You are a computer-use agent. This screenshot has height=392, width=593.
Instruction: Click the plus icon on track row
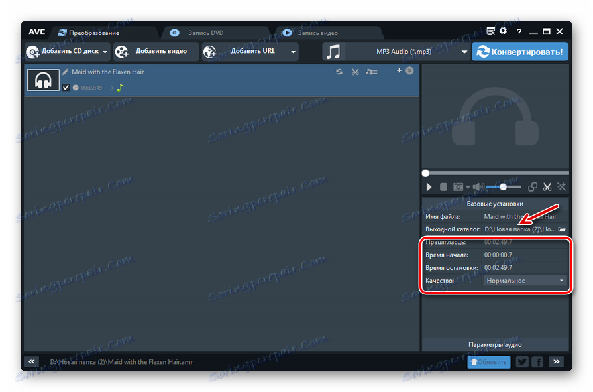coord(399,70)
